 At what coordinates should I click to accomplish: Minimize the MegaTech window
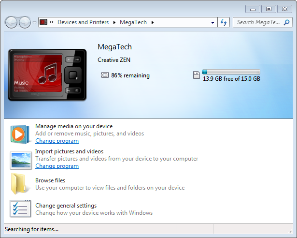pos(253,9)
